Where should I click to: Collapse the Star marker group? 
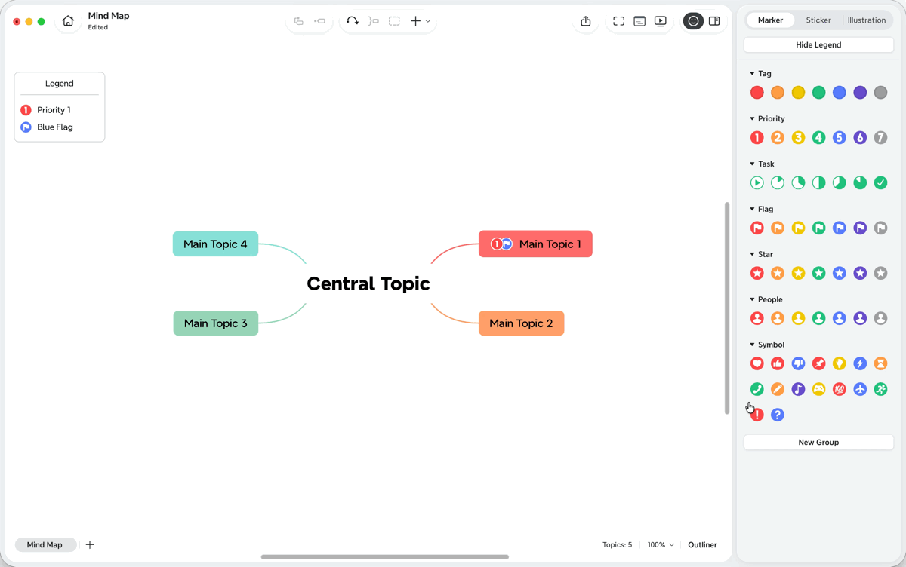pos(752,255)
